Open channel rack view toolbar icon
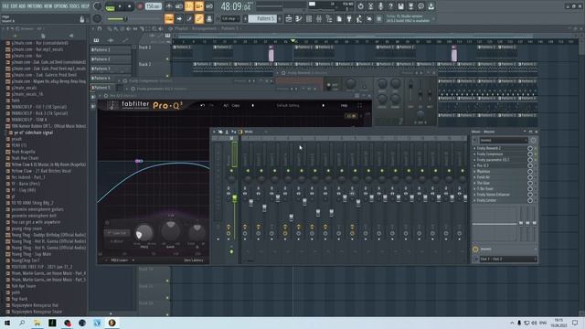Viewport: 585px width, 329px height. (x=309, y=18)
